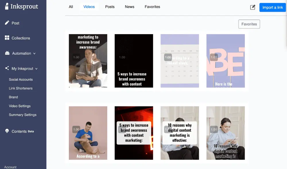Click the Inksprout logo icon

(7, 7)
